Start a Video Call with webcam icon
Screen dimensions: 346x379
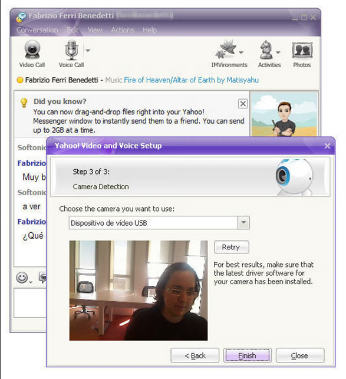click(x=32, y=50)
